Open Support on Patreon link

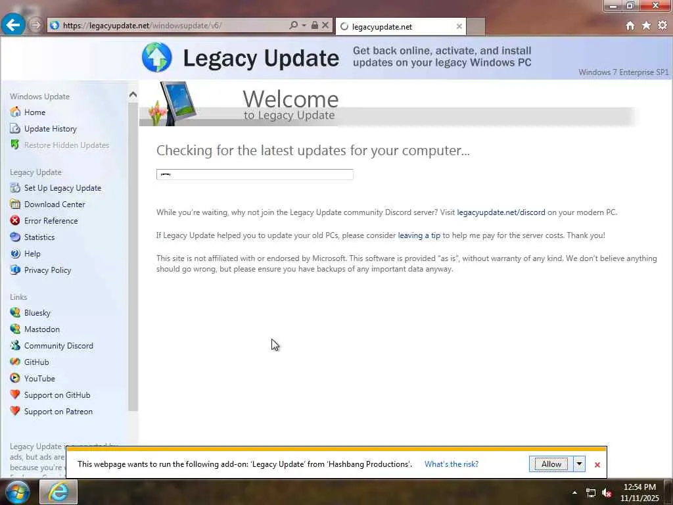coord(58,412)
